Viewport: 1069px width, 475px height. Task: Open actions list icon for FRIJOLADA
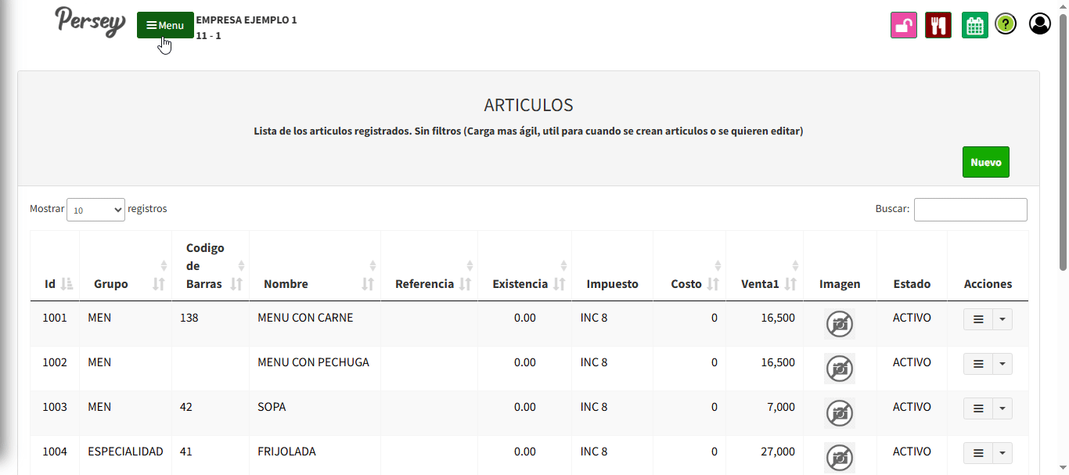977,453
